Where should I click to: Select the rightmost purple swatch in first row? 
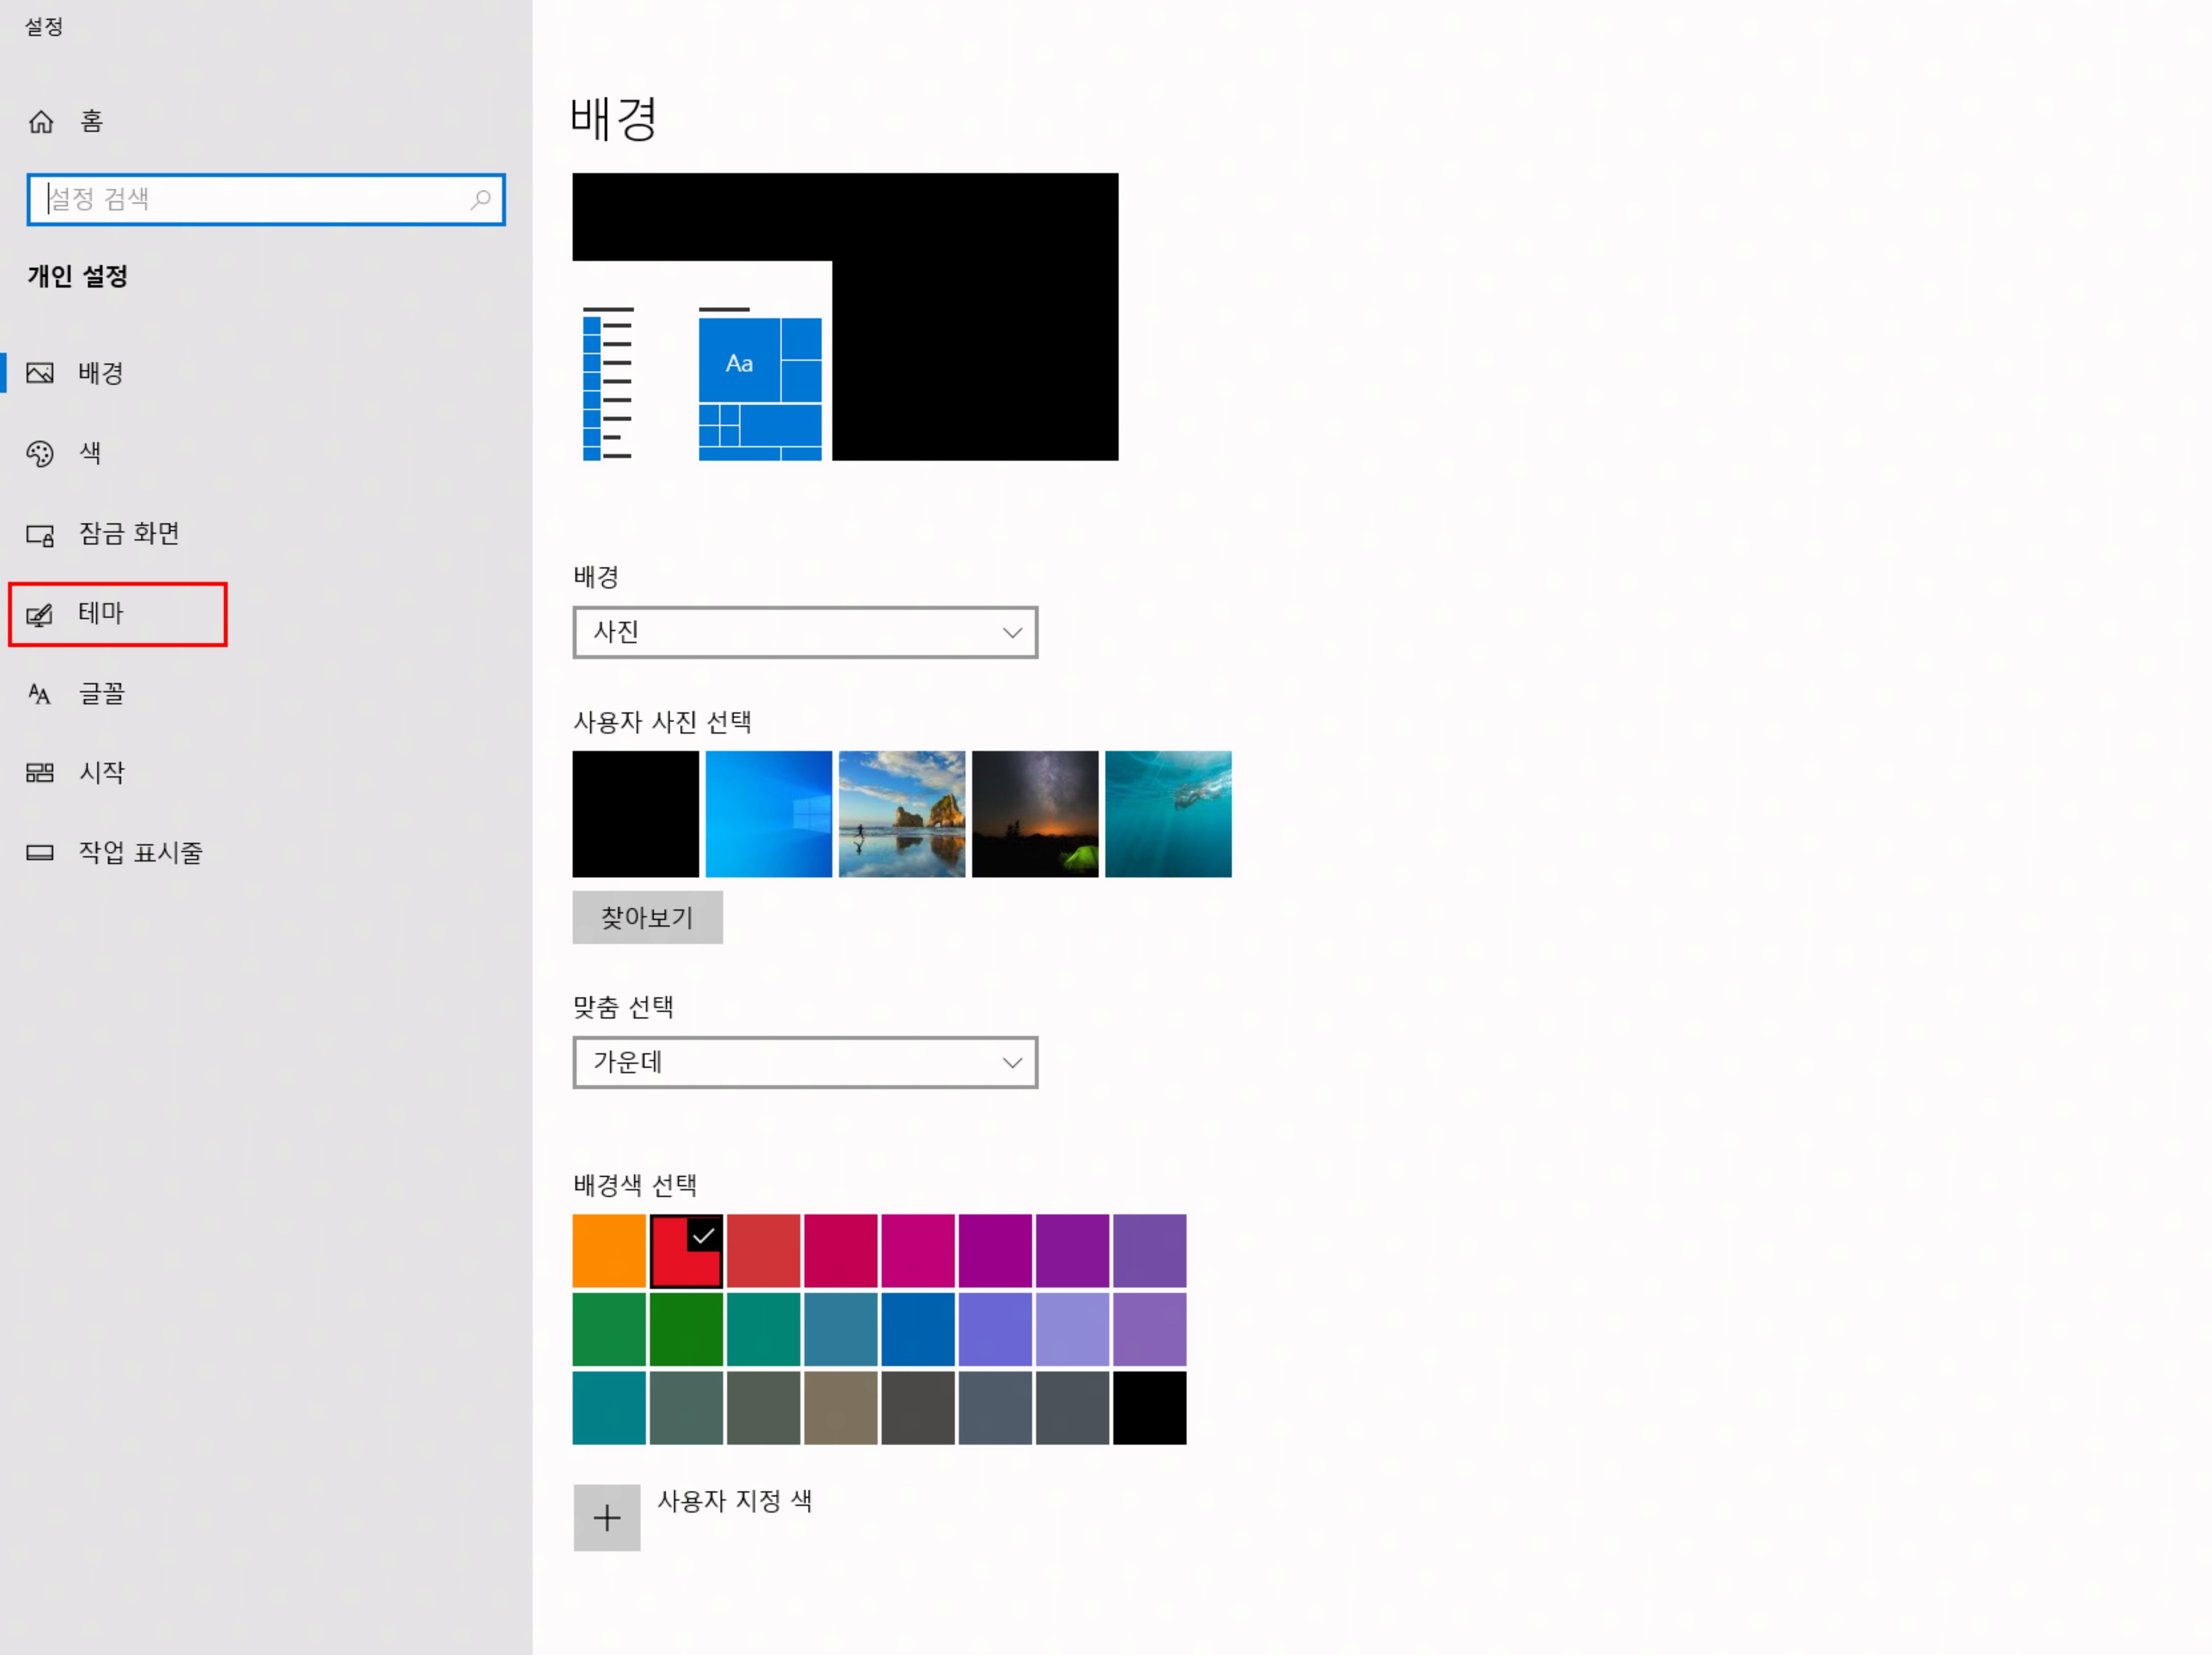pos(1150,1251)
